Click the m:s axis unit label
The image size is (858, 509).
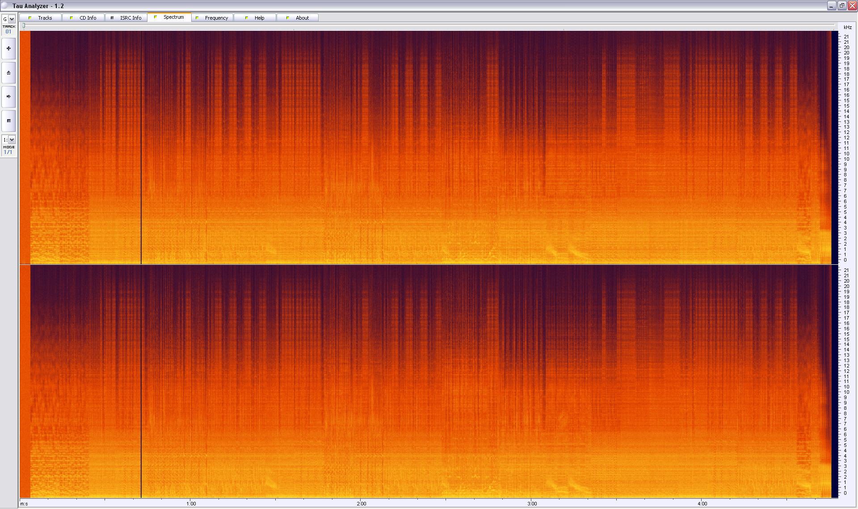pos(24,504)
